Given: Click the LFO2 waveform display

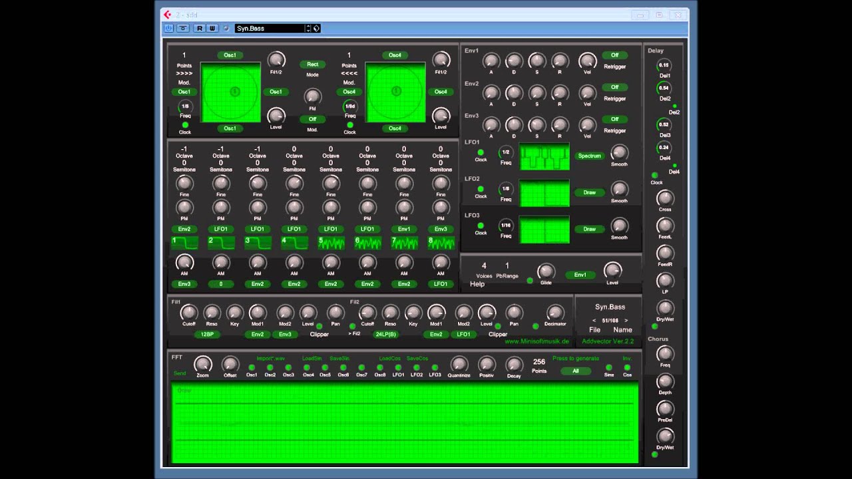Looking at the screenshot, I should point(544,194).
